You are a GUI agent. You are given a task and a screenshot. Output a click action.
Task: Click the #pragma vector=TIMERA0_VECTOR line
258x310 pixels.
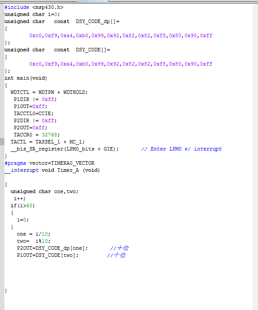click(50, 163)
